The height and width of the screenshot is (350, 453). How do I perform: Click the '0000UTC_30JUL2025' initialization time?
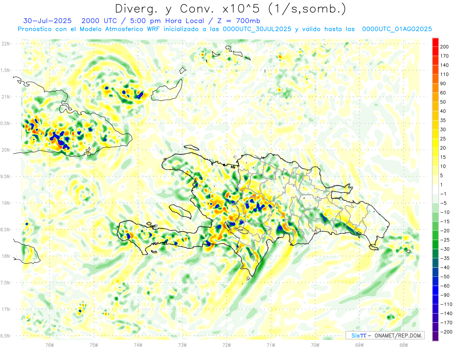tap(257, 29)
